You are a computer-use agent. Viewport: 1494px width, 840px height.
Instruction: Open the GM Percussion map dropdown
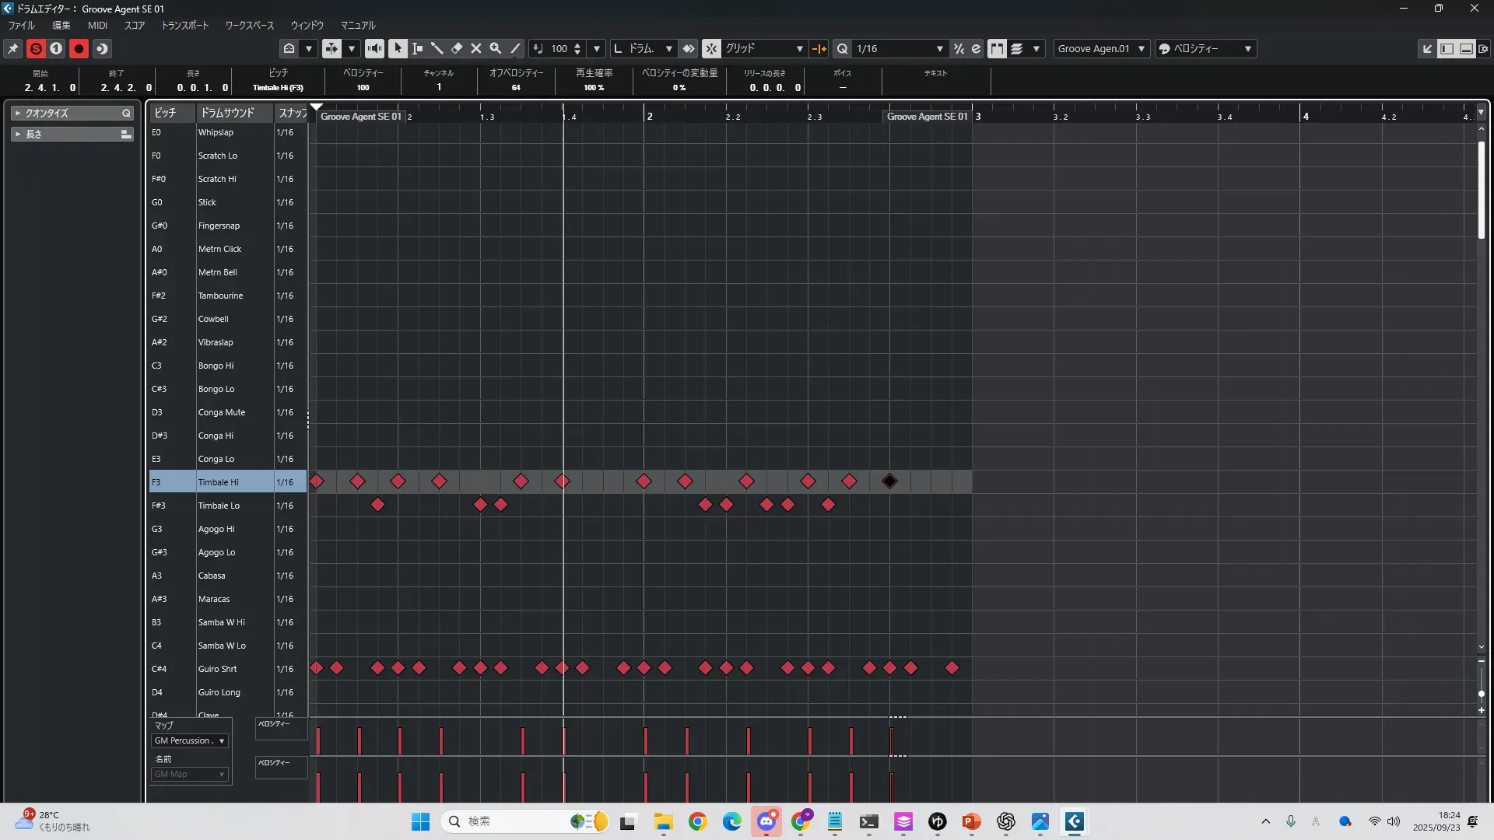tap(190, 740)
